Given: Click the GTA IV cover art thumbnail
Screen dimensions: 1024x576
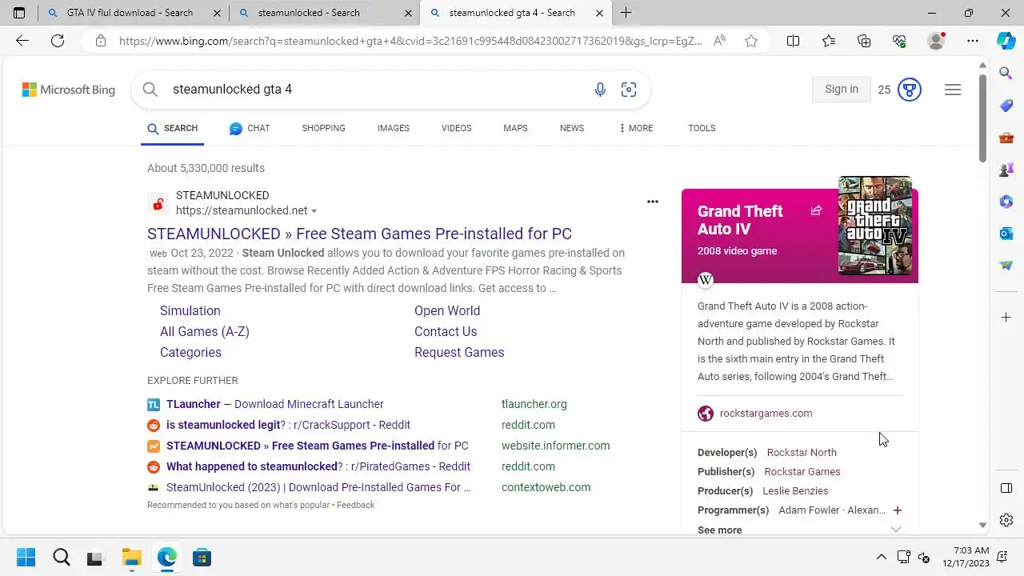Looking at the screenshot, I should [x=874, y=226].
